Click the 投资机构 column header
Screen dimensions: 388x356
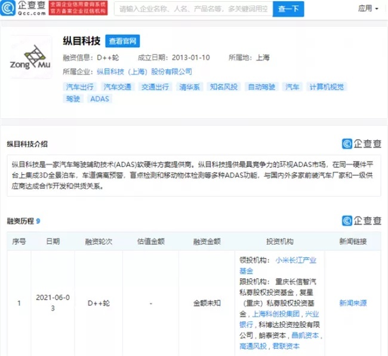pyautogui.click(x=280, y=241)
